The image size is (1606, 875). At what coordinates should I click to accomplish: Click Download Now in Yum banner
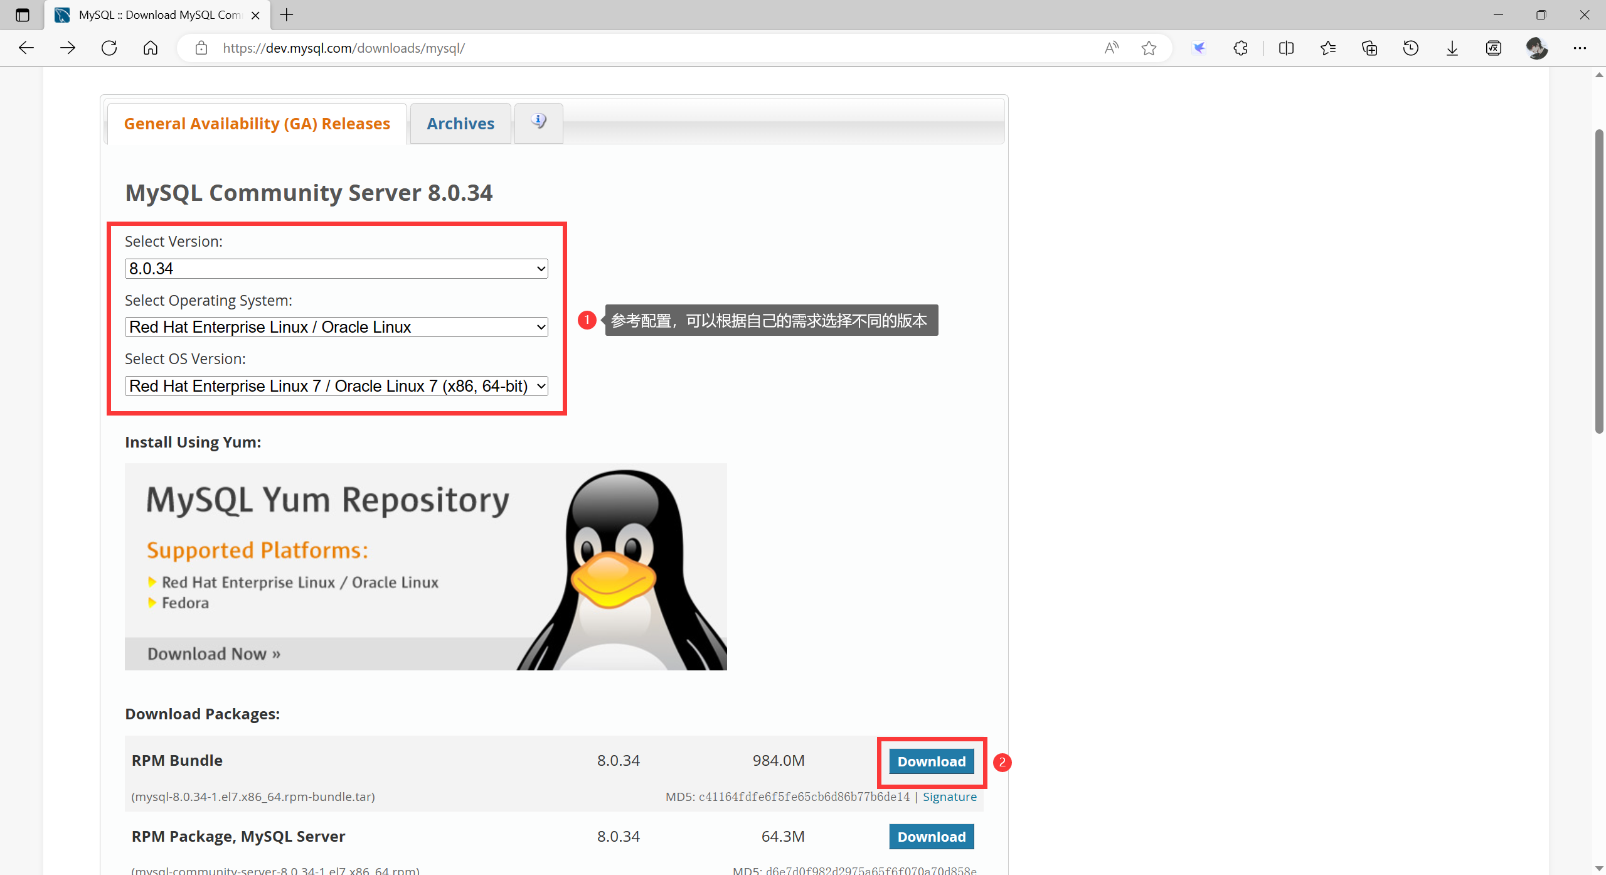[214, 654]
